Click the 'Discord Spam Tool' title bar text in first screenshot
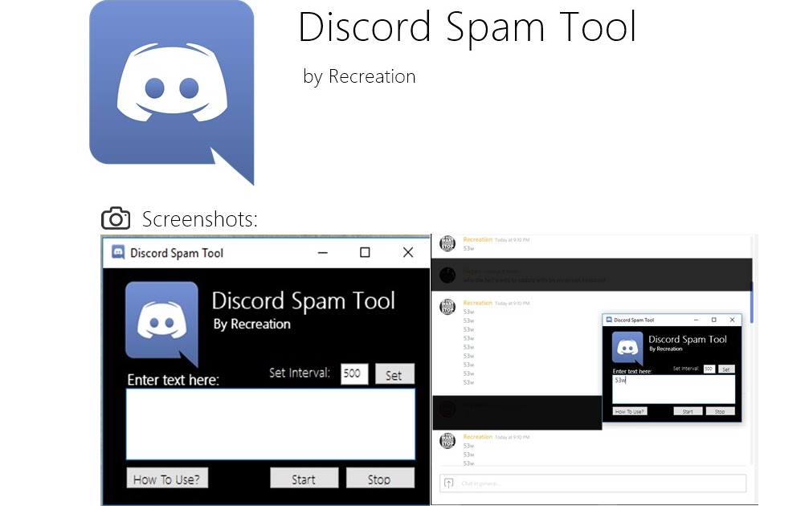Viewport: 809px width, 506px height. click(177, 253)
